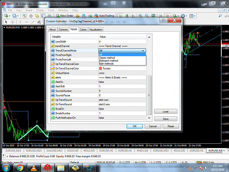Select the cursor arrow tool
Viewport: 229px width, 172px height.
click(6, 22)
